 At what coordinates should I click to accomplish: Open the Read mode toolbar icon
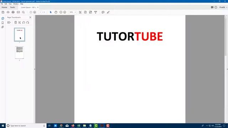coord(95,12)
